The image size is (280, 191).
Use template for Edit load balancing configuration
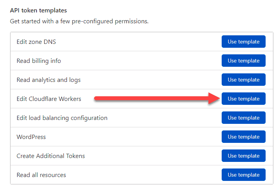tap(243, 118)
